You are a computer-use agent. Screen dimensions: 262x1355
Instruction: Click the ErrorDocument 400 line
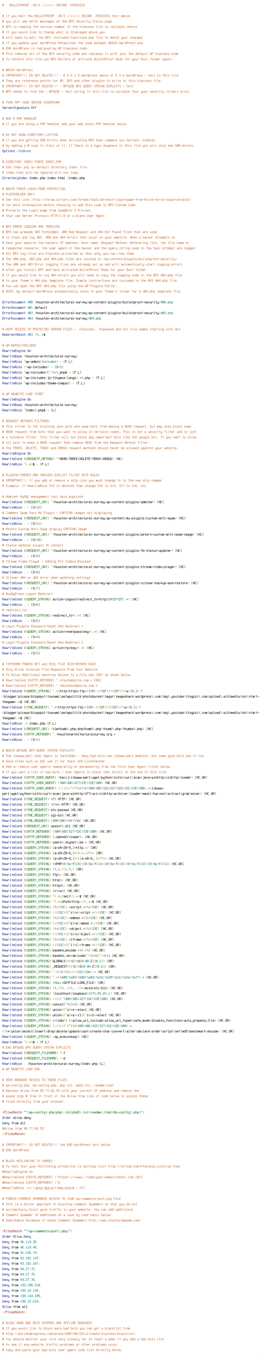[x=88, y=303]
